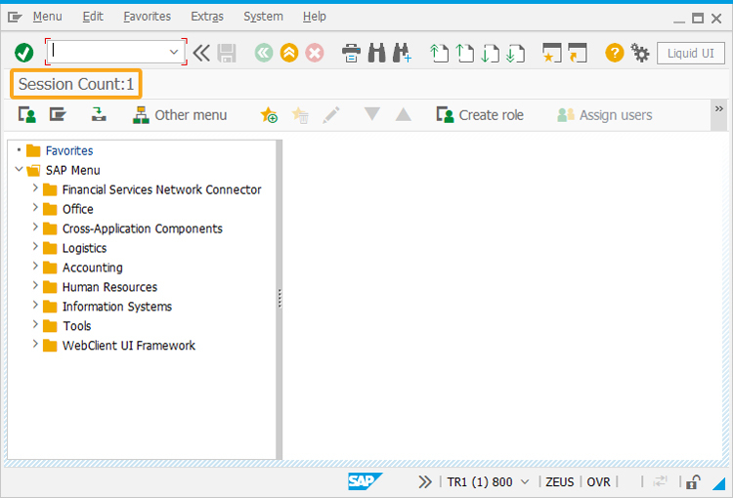Click the Add to Favorites star icon
Viewport: 733px width, 498px height.
tap(269, 115)
